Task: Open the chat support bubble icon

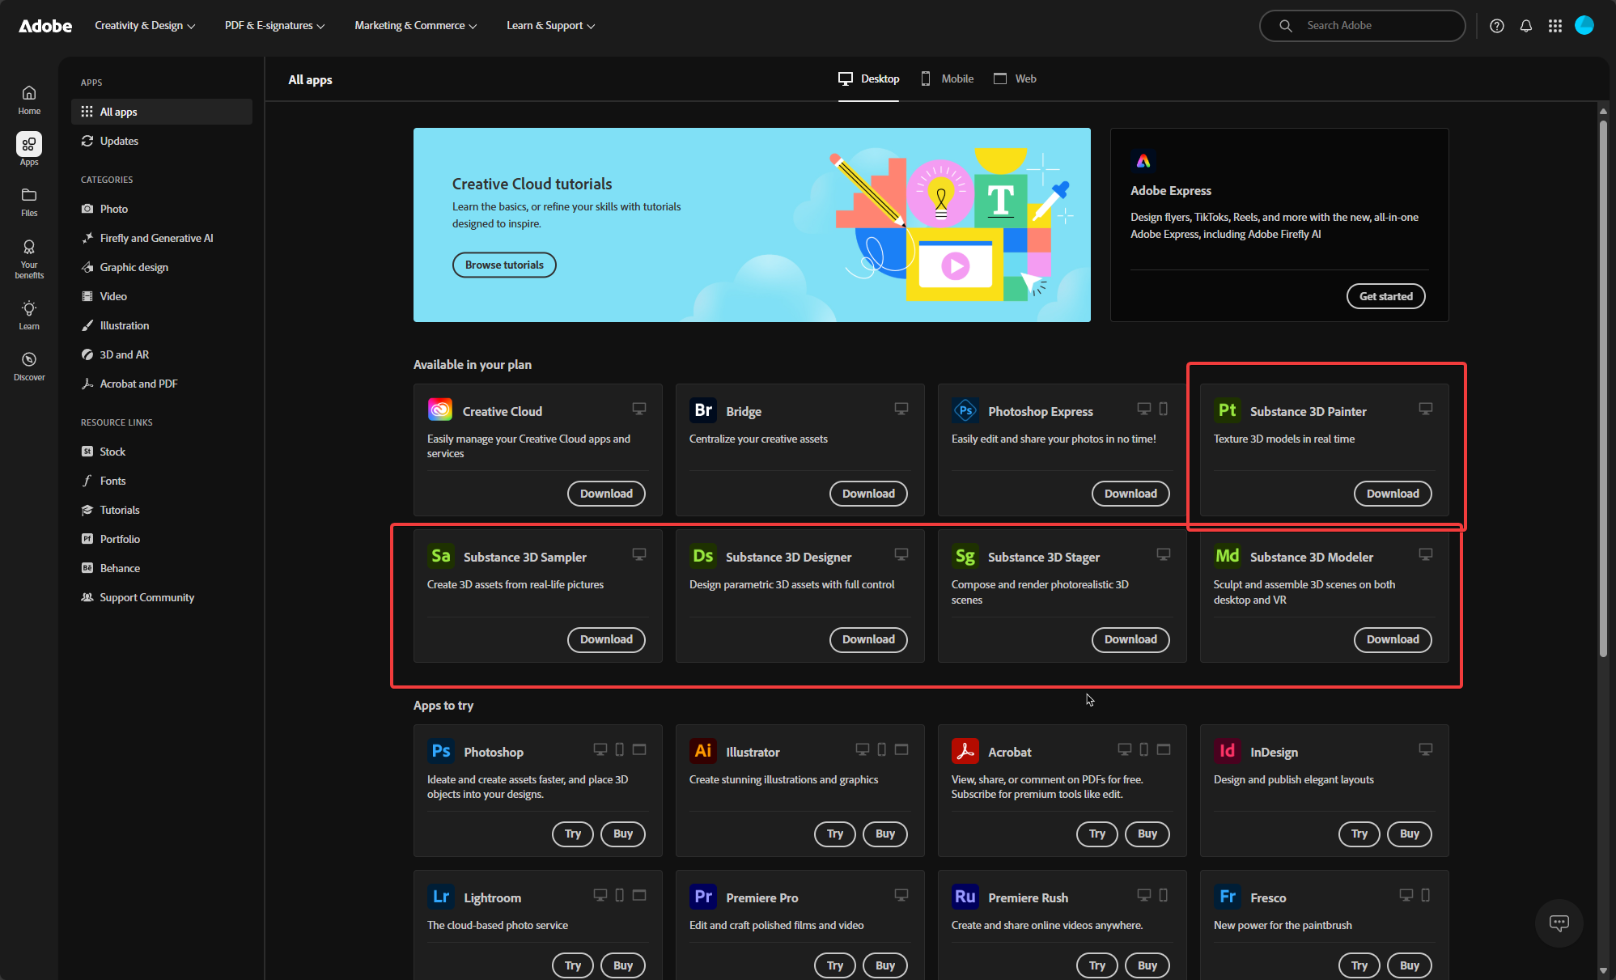Action: (x=1559, y=923)
